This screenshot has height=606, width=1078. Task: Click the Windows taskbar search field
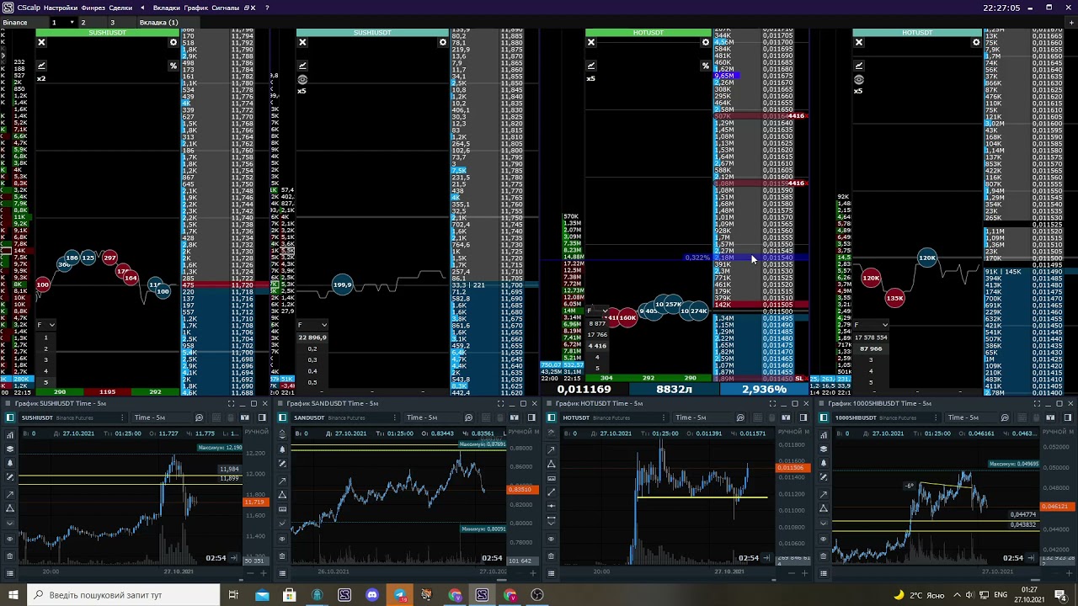tap(122, 595)
